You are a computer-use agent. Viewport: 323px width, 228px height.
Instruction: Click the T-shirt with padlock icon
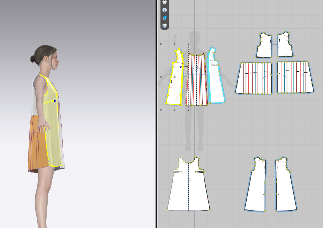(x=165, y=25)
